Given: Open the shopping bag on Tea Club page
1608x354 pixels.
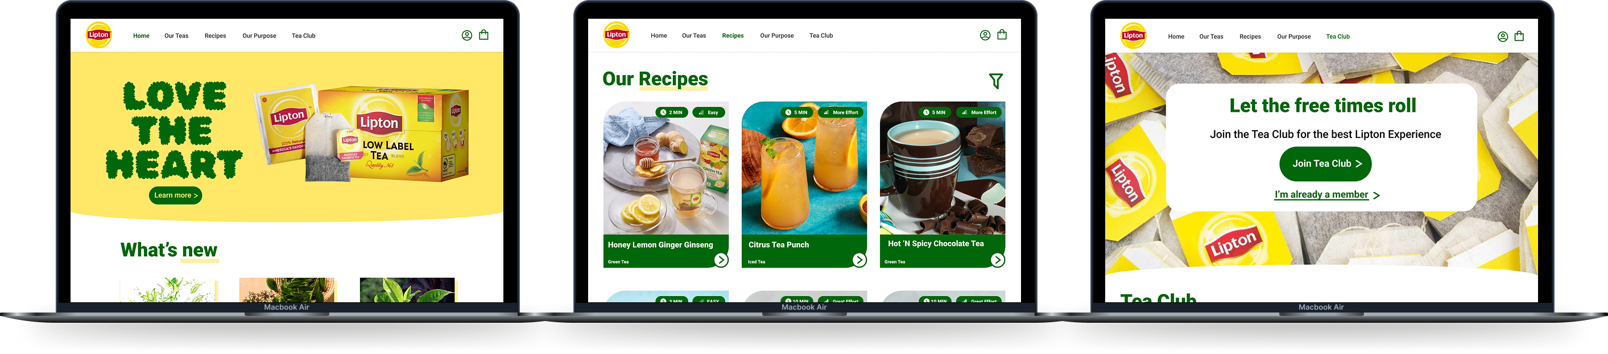Looking at the screenshot, I should pos(1519,36).
